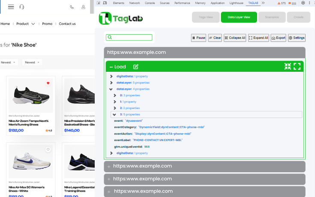The image size is (315, 197).
Task: Switch to Scenarios view
Action: click(x=272, y=17)
